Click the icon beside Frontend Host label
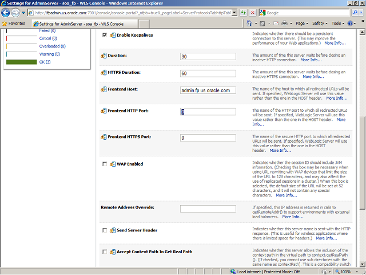The height and width of the screenshot is (275, 366). coord(104,90)
